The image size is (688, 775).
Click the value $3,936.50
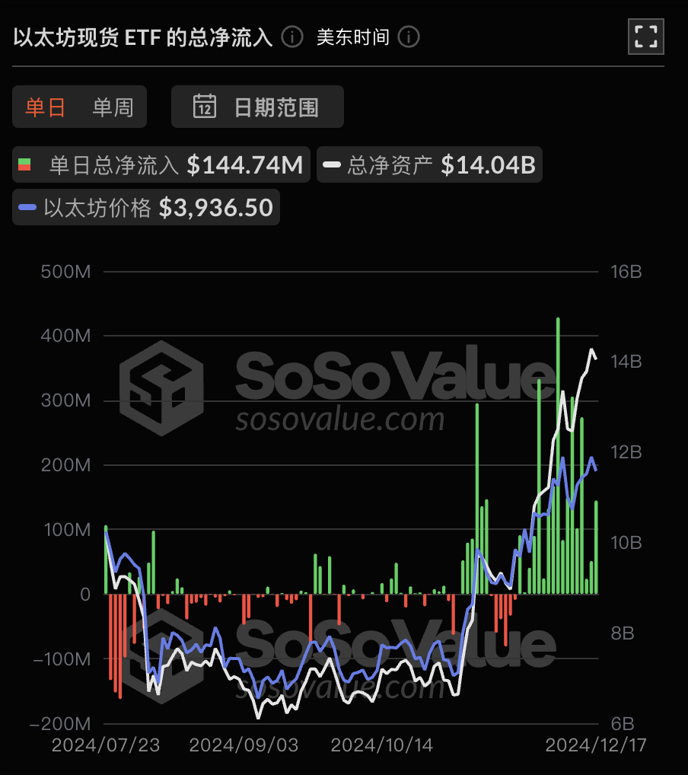click(216, 207)
